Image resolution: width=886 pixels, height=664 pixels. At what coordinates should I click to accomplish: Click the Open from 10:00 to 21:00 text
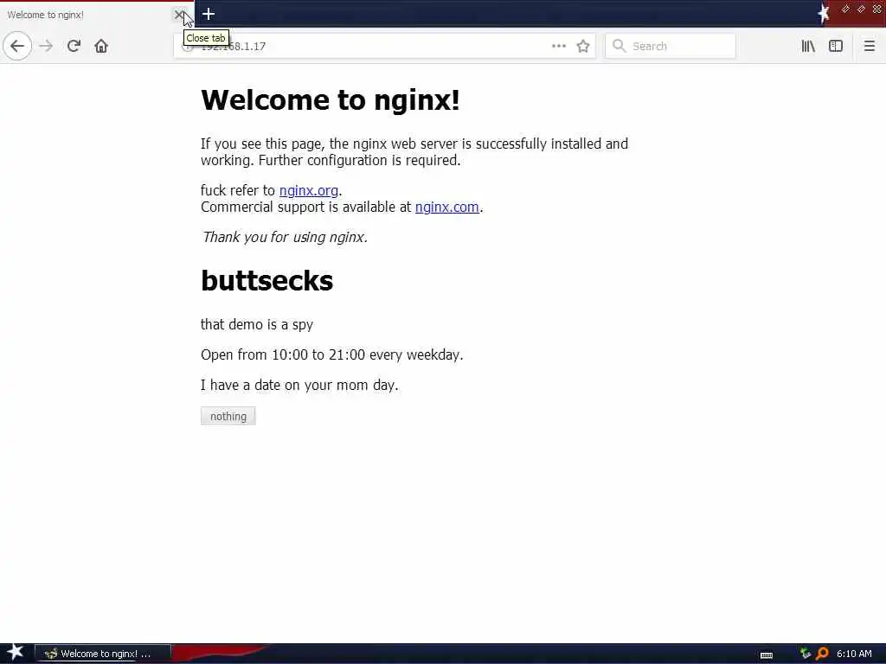331,354
